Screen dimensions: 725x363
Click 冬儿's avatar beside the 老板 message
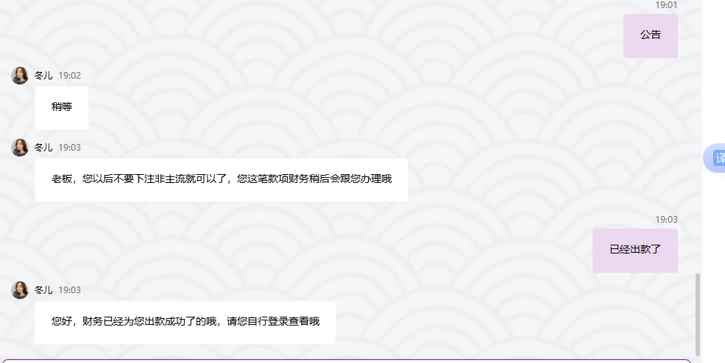pyautogui.click(x=20, y=147)
